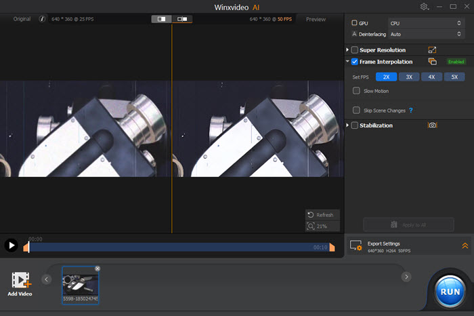Click the Stabilization camera icon

pos(432,125)
